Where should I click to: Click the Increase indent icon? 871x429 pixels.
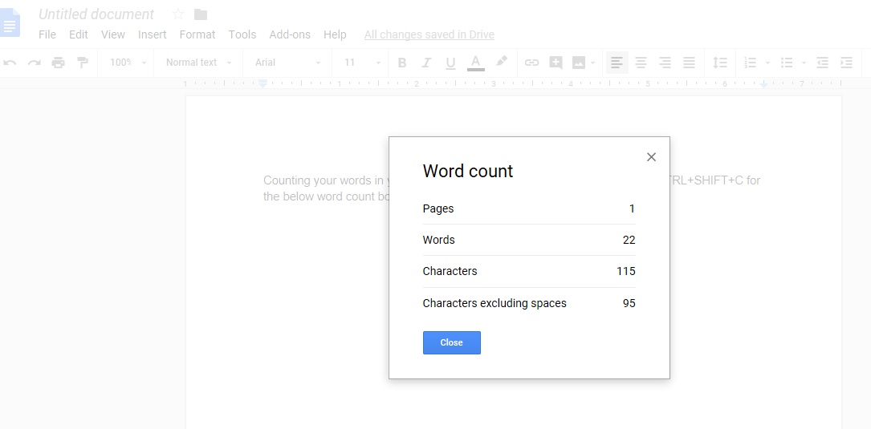pos(846,63)
